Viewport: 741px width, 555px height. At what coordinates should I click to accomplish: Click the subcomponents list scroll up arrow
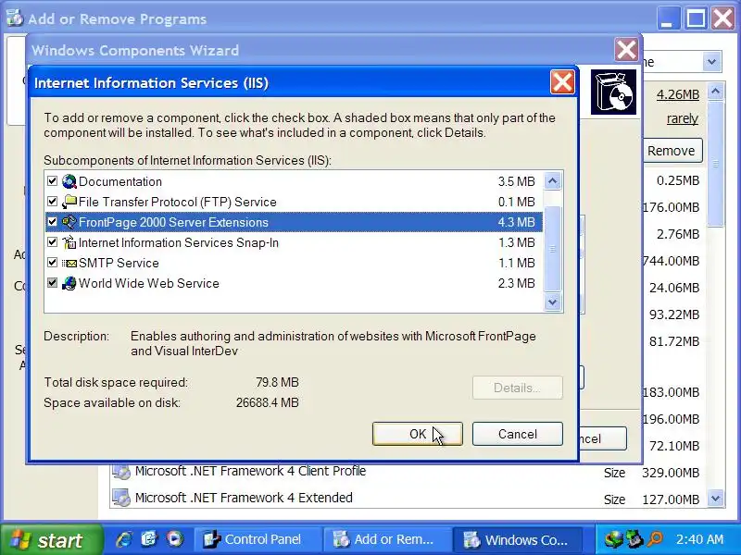tap(552, 180)
